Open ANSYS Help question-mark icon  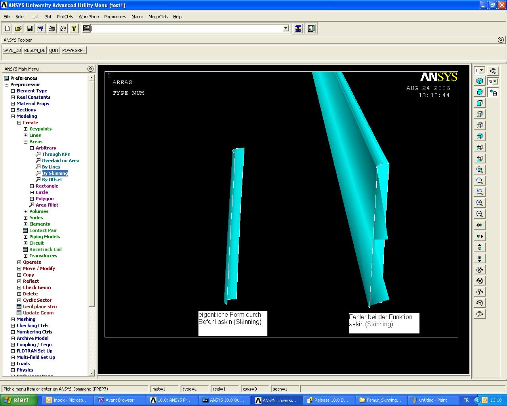[x=74, y=29]
